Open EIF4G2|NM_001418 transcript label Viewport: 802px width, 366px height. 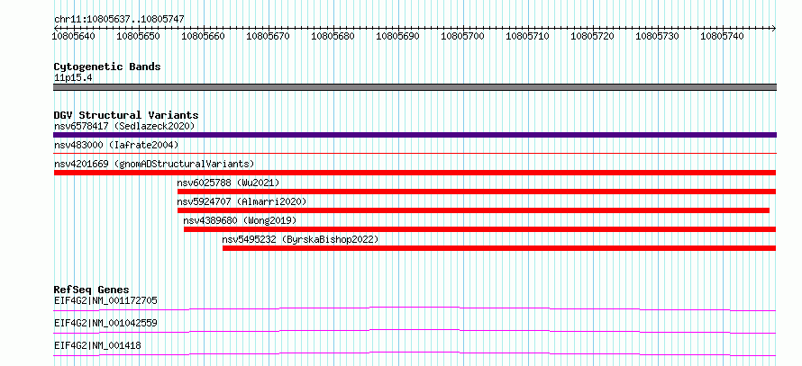(x=97, y=345)
